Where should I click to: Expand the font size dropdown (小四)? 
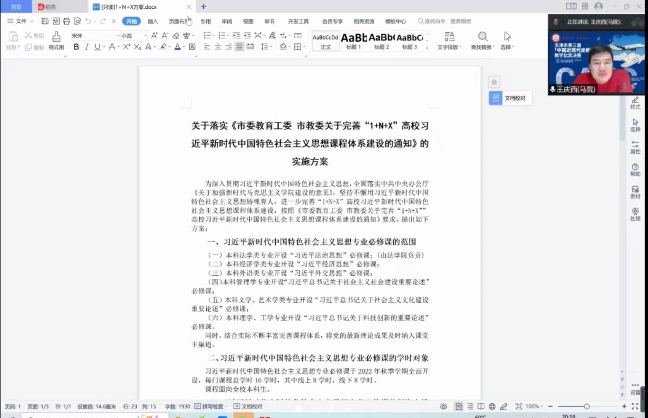pos(145,36)
